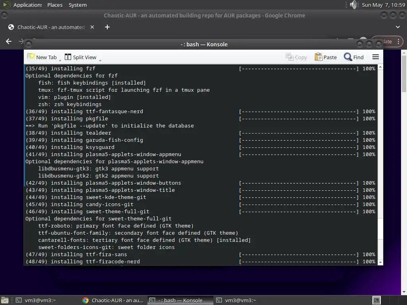The height and width of the screenshot is (305, 407).
Task: Click the date and time clock
Action: (x=384, y=5)
